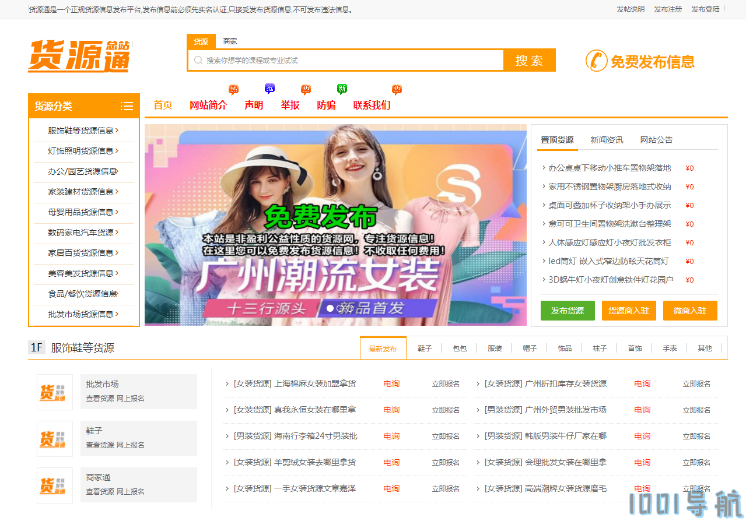Click the magnifier icon inside the search bar
Image resolution: width=746 pixels, height=521 pixels.
click(197, 60)
